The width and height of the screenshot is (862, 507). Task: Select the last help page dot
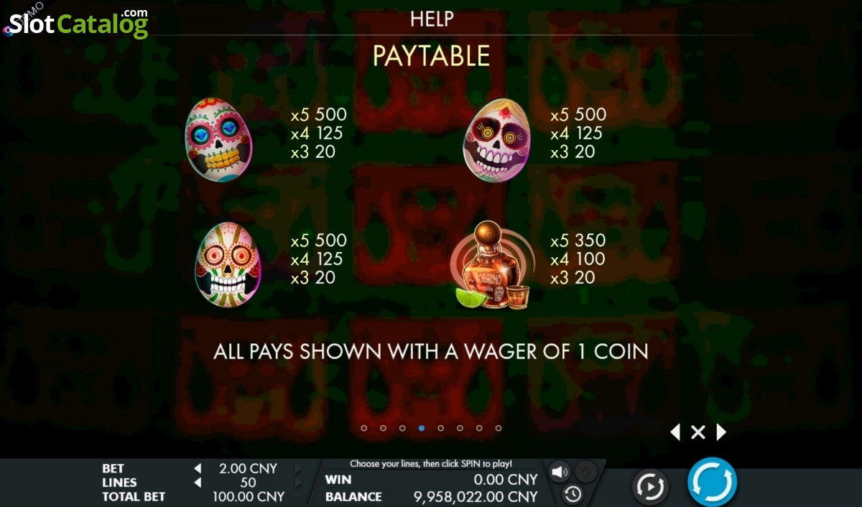(499, 428)
